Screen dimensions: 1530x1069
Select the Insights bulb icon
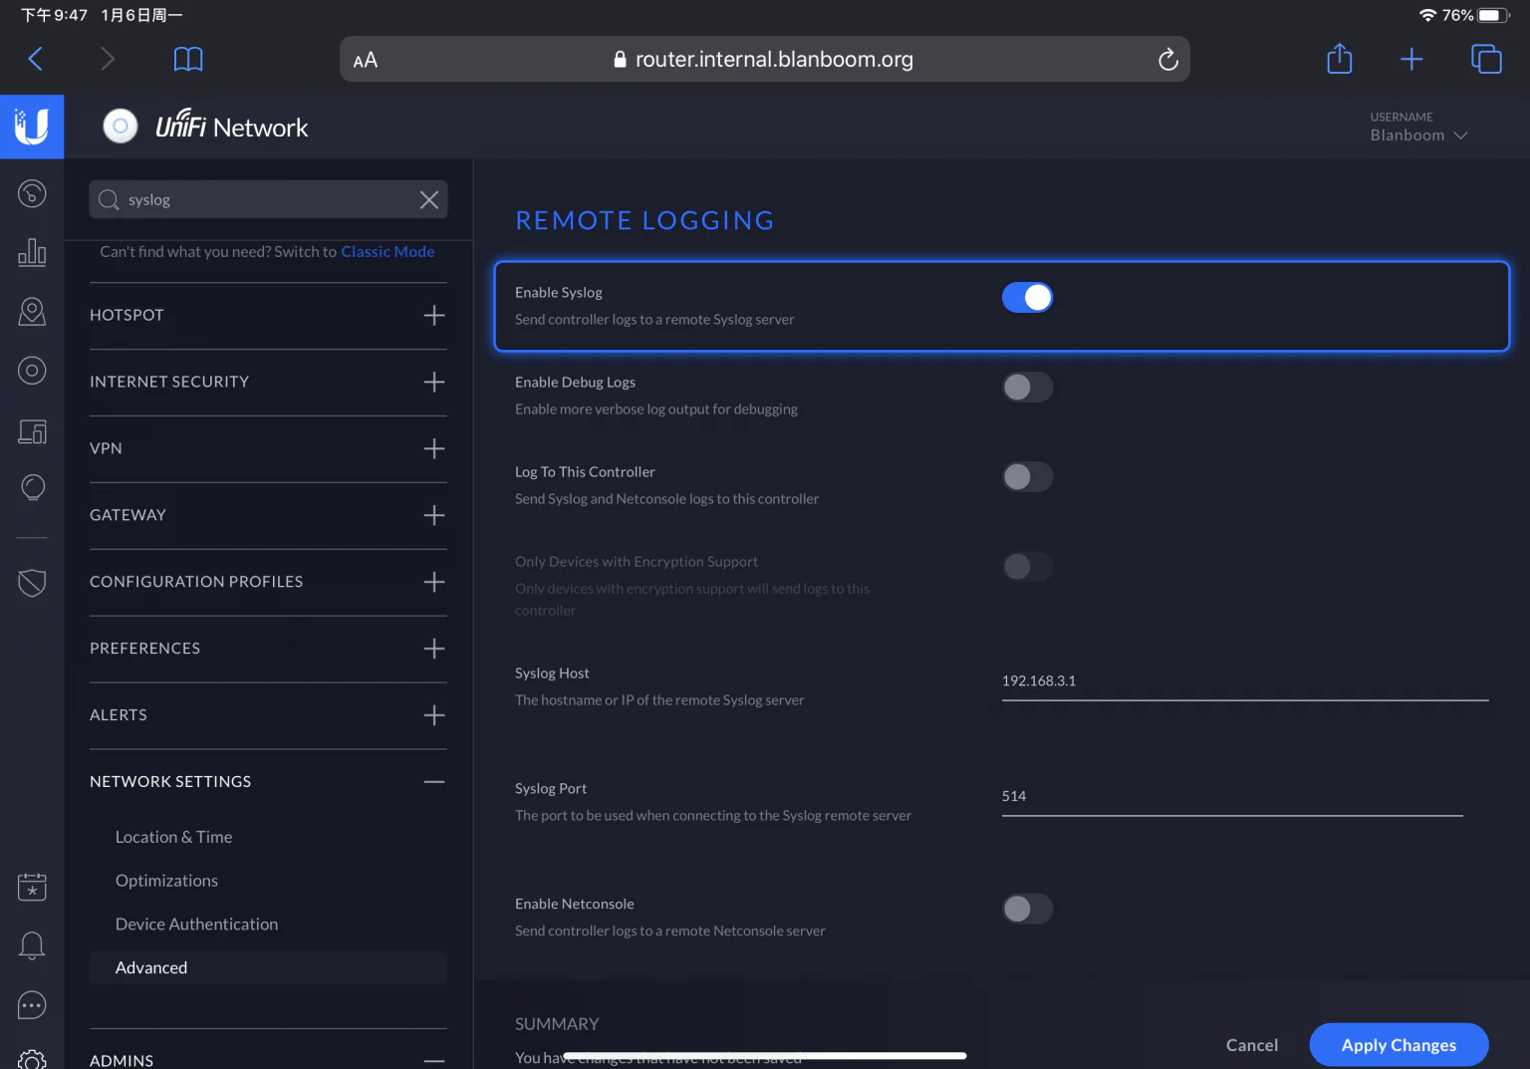point(32,486)
